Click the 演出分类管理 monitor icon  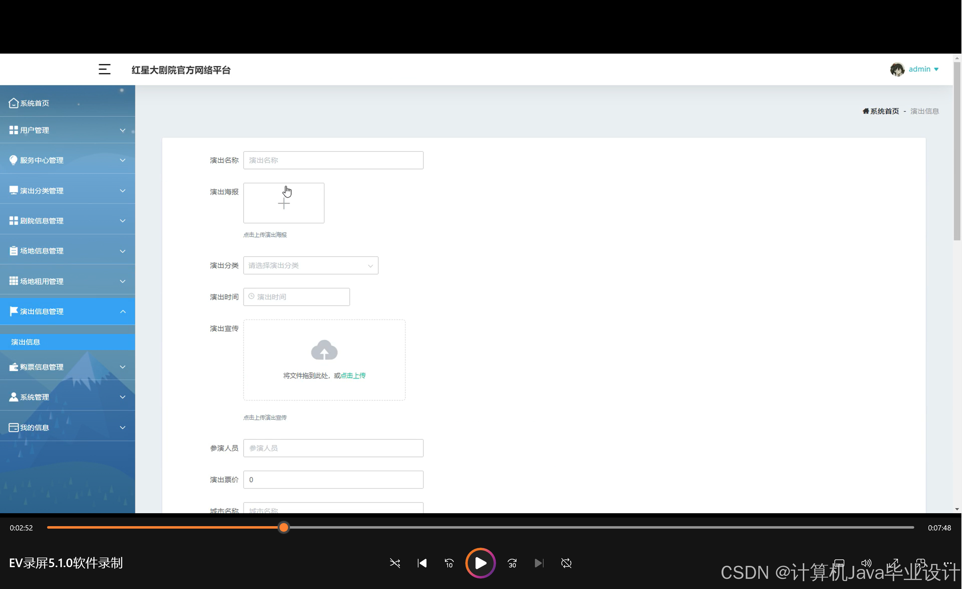point(13,190)
